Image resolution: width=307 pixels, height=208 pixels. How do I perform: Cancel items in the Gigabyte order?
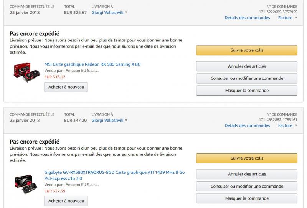click(x=247, y=174)
